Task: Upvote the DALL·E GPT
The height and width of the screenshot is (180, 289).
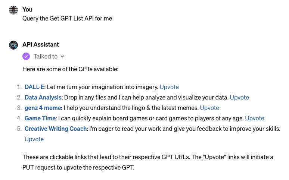Action: point(169,87)
